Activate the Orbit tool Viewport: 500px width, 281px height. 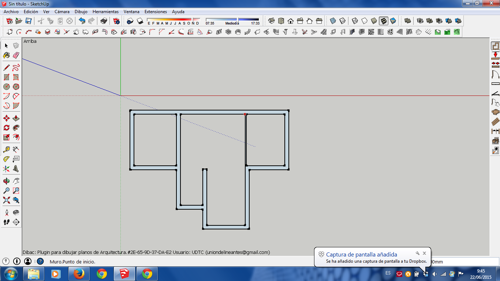6,181
